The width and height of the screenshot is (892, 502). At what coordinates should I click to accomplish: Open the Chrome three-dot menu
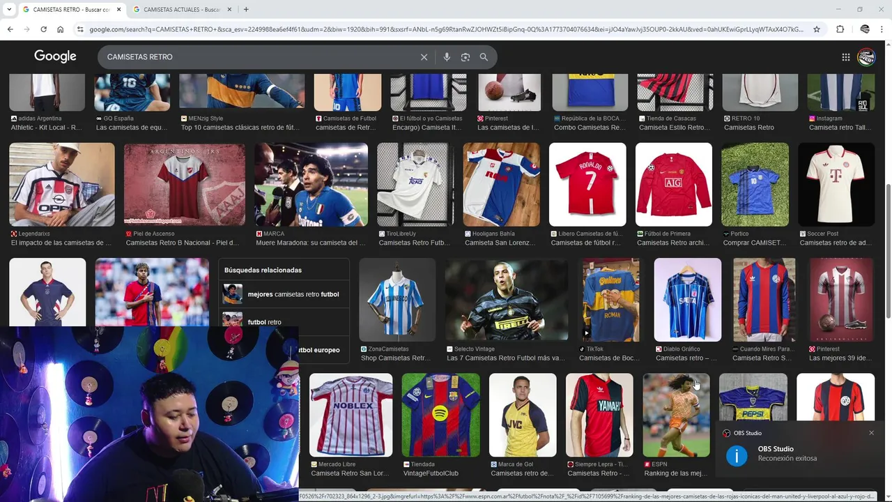click(x=882, y=29)
